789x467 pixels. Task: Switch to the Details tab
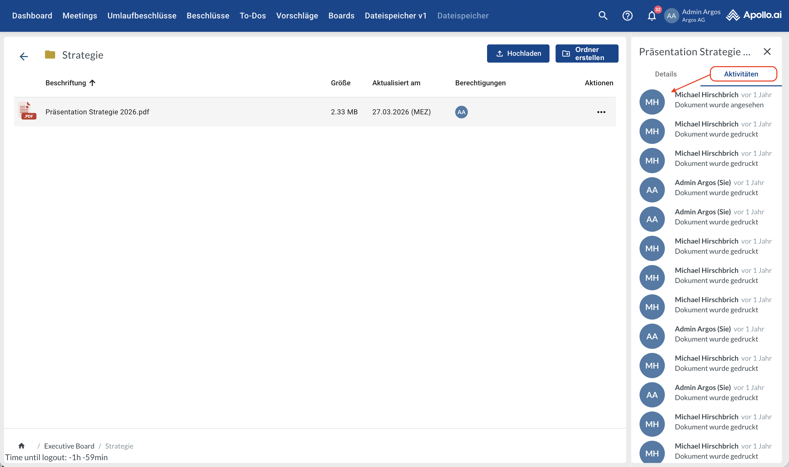[x=665, y=74]
